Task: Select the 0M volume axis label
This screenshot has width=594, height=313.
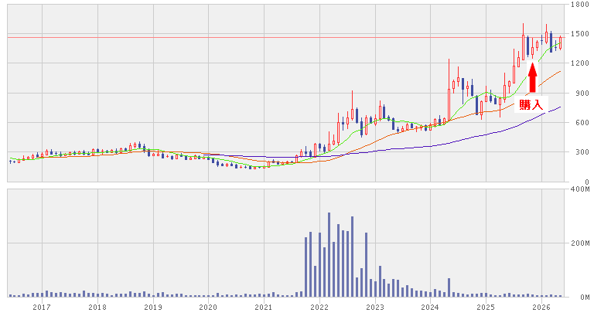Action: pyautogui.click(x=585, y=297)
